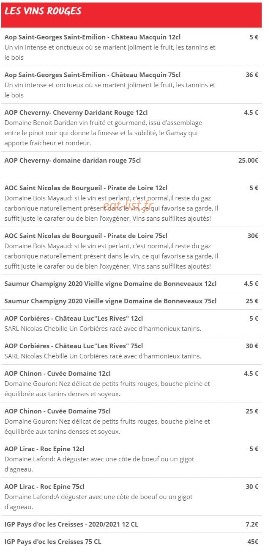Screen dimensions: 268x552
Task: Click the 36 € Macquin bottle price
Action: 252,75
